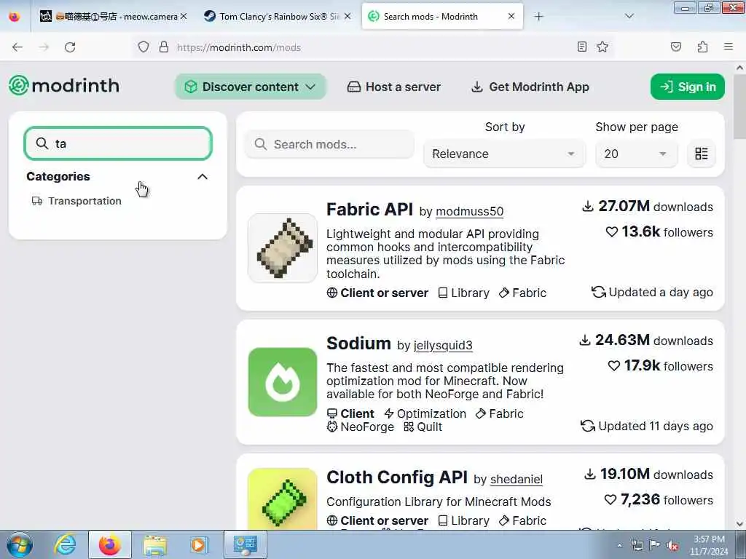Close the Search mods - Modrinth tab
This screenshot has width=746, height=559.
pos(511,16)
